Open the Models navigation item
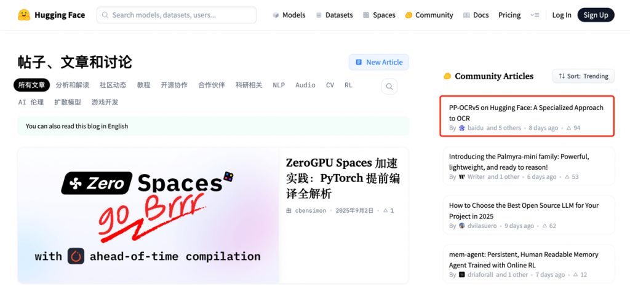630x292 pixels. (x=289, y=15)
